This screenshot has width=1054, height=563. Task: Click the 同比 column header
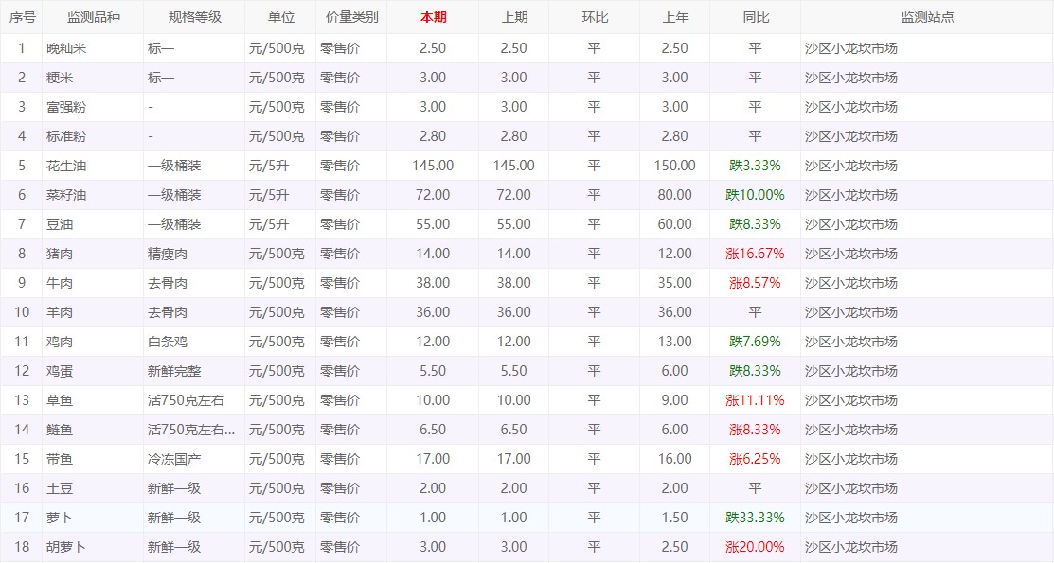click(x=756, y=17)
